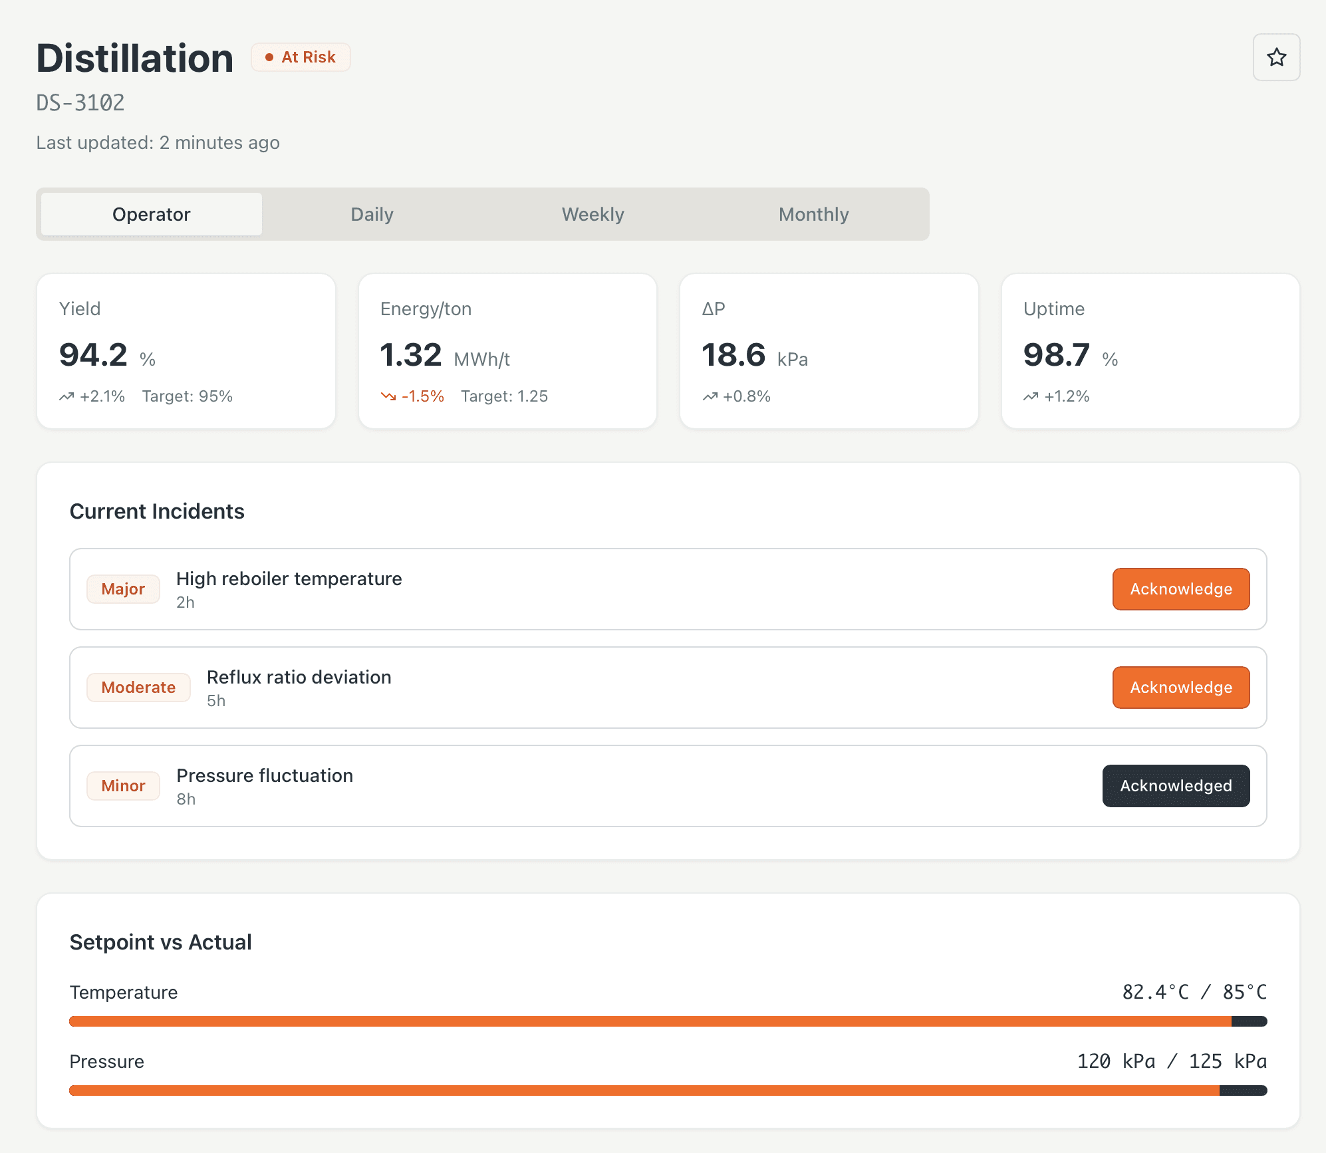This screenshot has width=1326, height=1153.
Task: Click the Moderate severity badge
Action: coord(138,688)
